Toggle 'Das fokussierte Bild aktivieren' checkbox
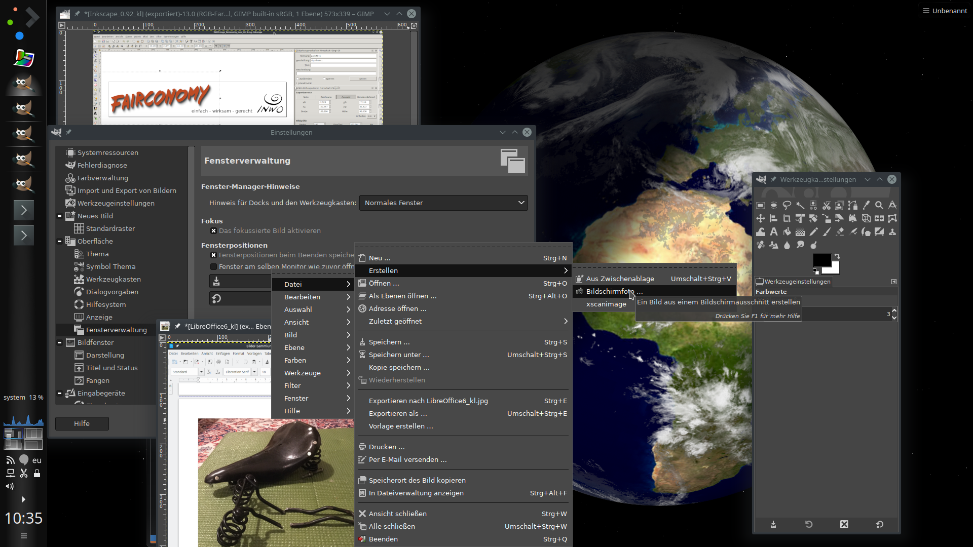 tap(213, 231)
